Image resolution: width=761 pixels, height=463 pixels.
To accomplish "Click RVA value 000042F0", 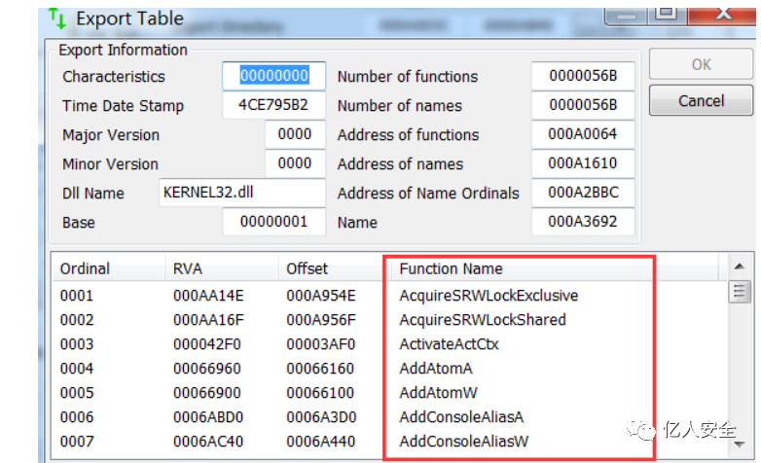I will (x=206, y=344).
